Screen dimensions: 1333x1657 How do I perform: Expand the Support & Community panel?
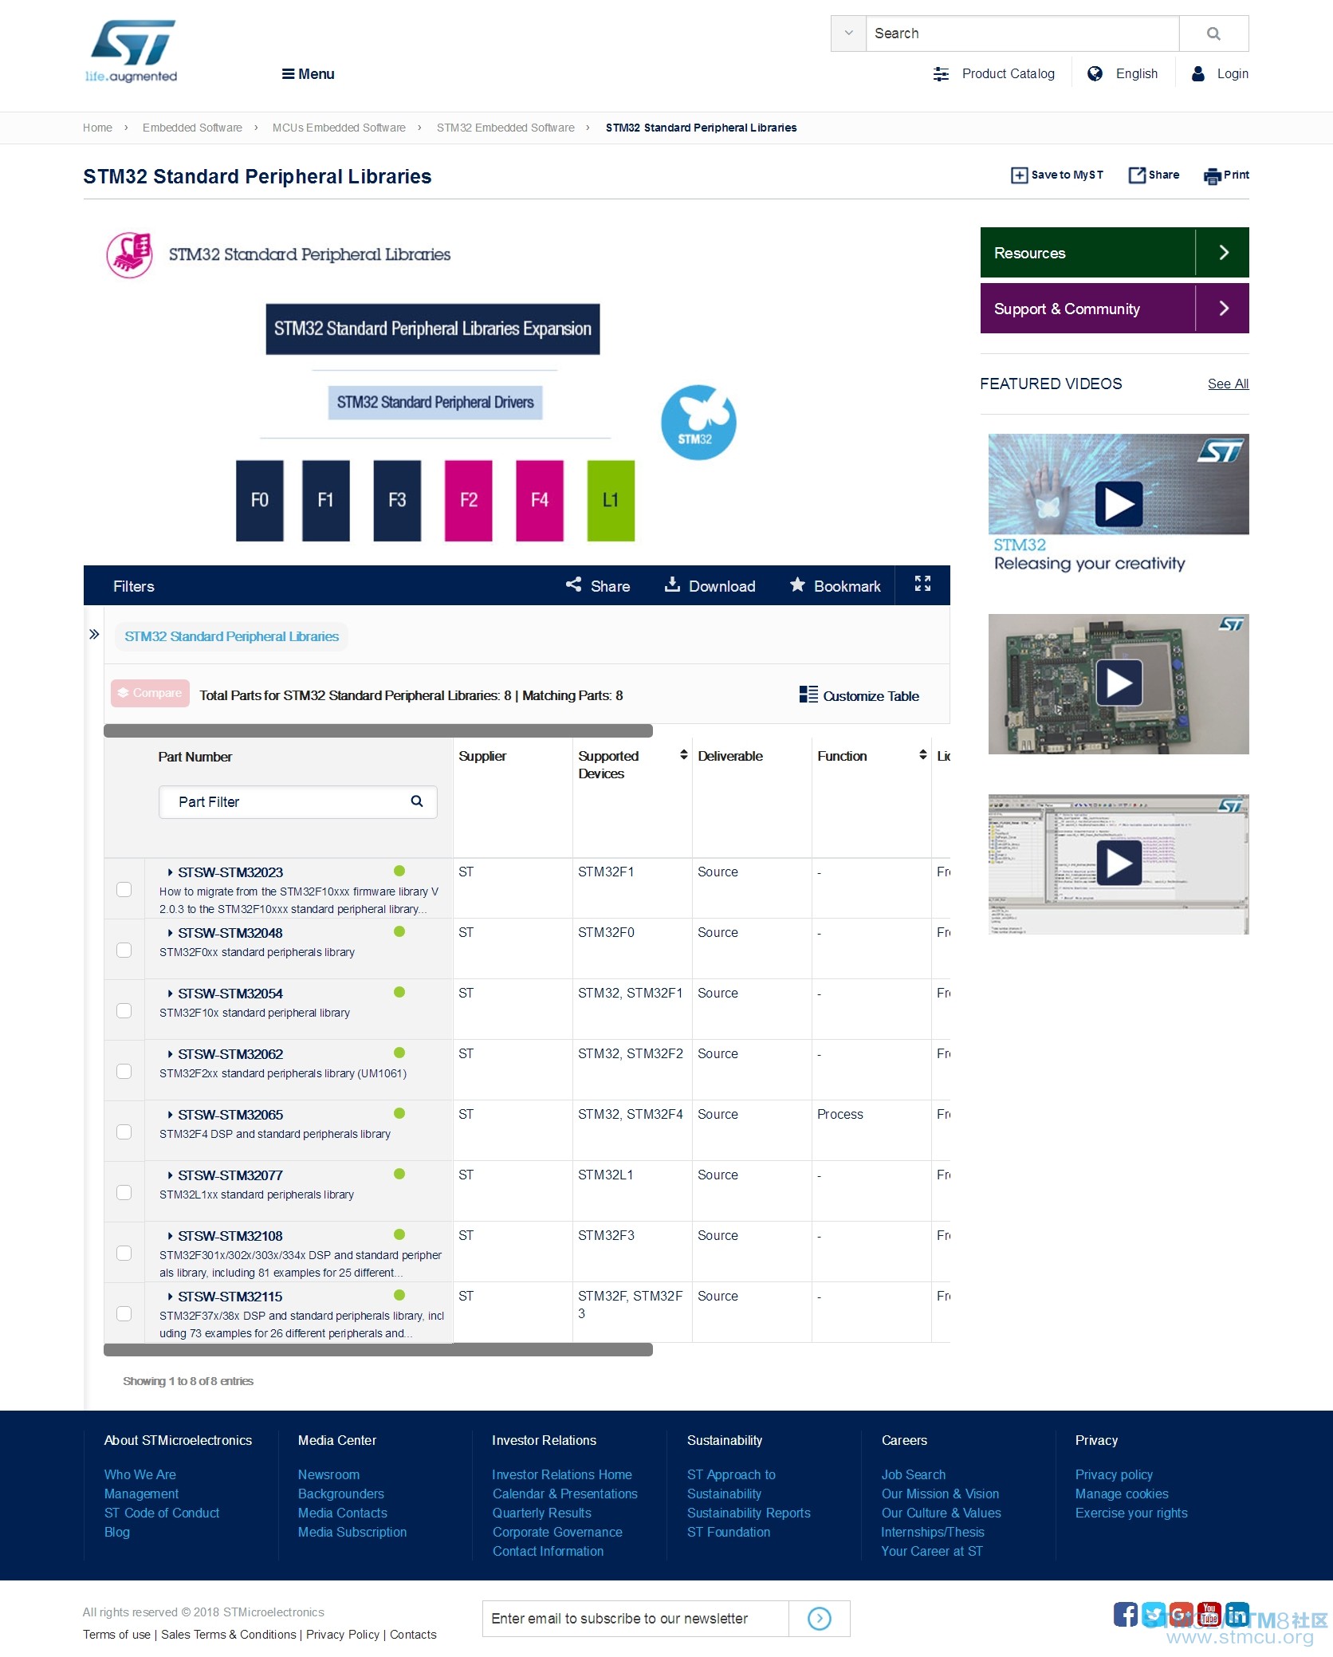point(1115,309)
